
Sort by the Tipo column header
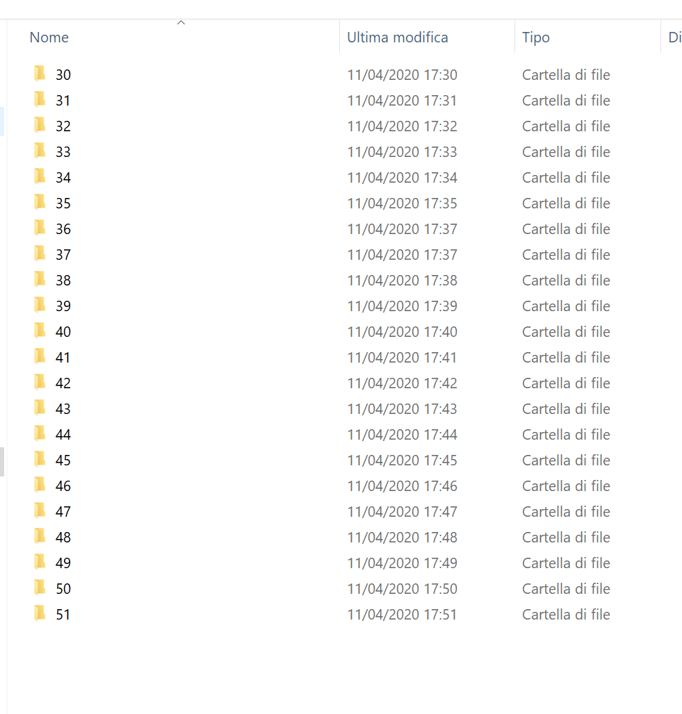[536, 38]
